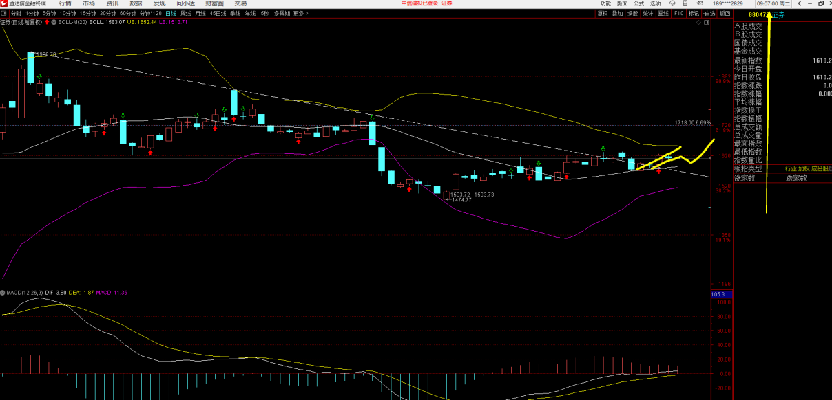
Task: Click the 1503.72-1503.73 gap annotation
Action: pyautogui.click(x=472, y=195)
